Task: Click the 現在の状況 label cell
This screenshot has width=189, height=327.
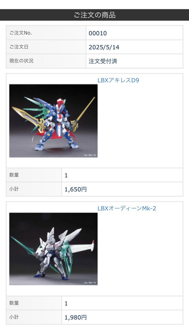Action: coord(46,61)
